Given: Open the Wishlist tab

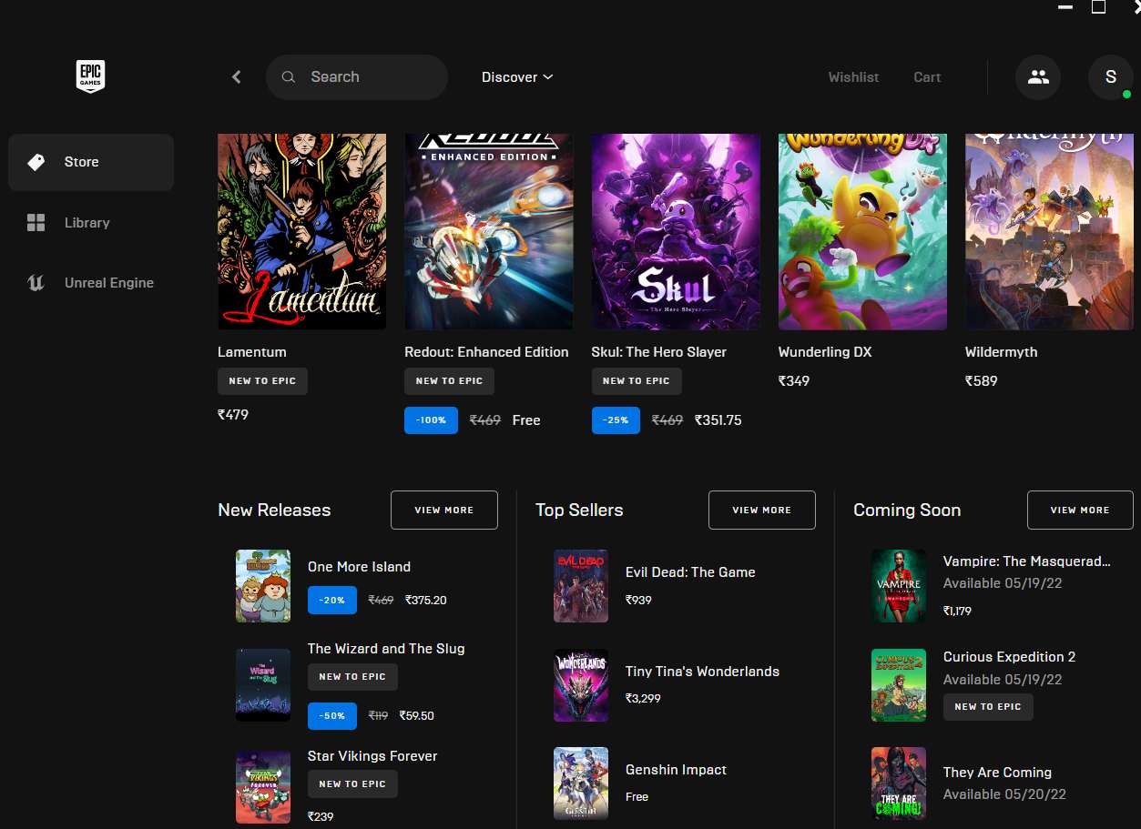Looking at the screenshot, I should (x=853, y=77).
